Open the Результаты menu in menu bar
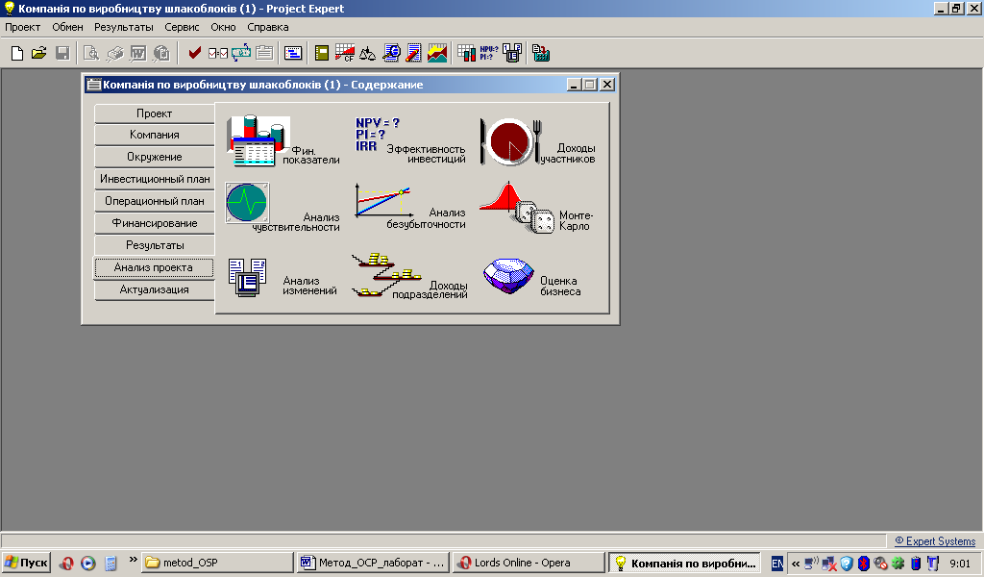Screen dimensions: 984x577 coord(124,27)
